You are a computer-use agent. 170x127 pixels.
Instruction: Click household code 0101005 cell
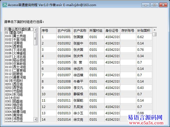click(x=64, y=62)
